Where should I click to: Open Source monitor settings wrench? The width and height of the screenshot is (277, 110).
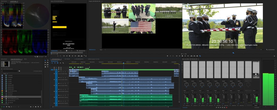[77, 51]
